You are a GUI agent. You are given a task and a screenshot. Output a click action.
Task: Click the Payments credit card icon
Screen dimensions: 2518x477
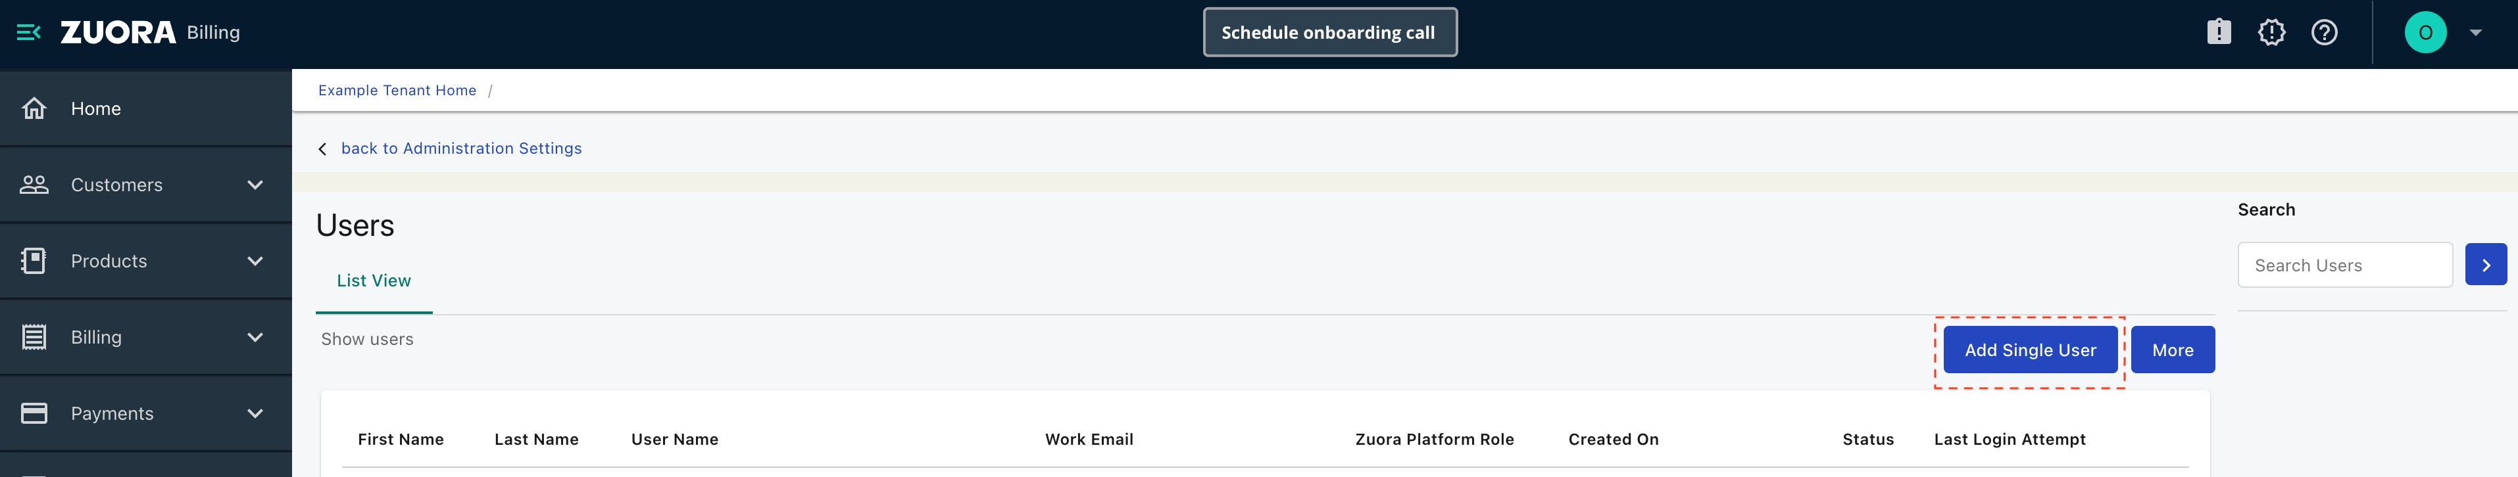pyautogui.click(x=34, y=413)
